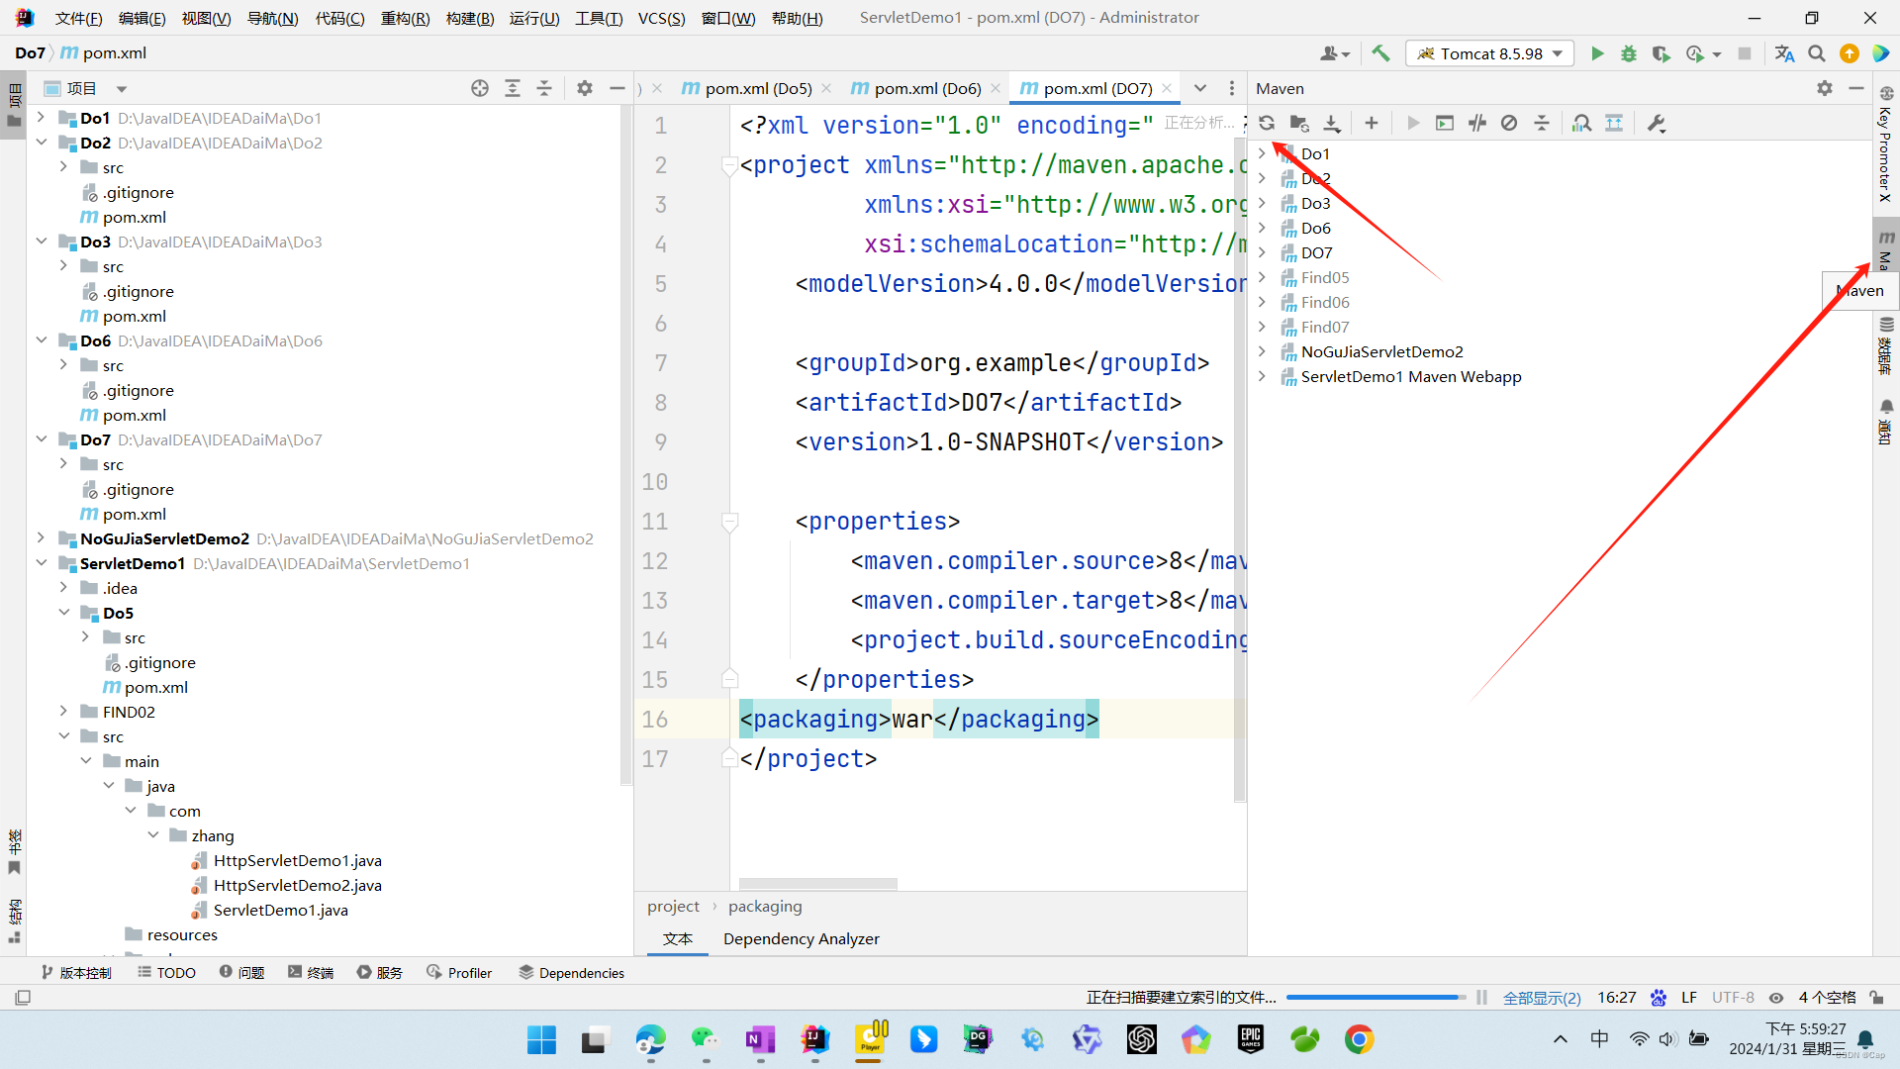Hide the Maven tool window

1856,88
